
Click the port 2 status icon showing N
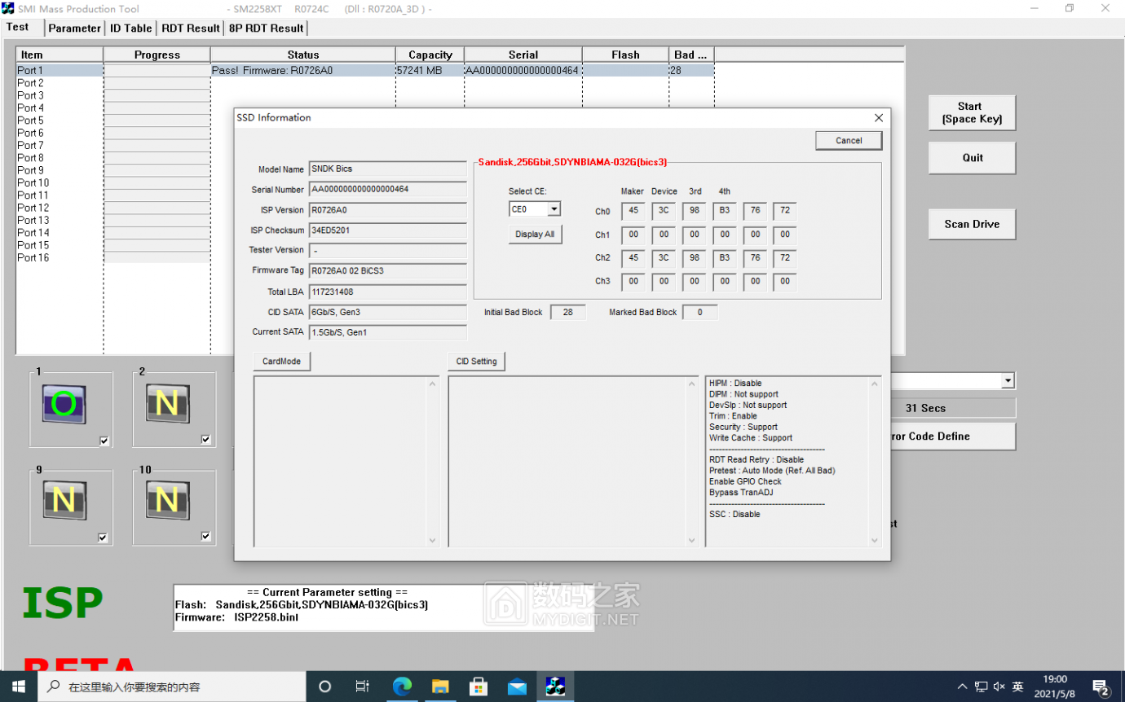point(167,403)
